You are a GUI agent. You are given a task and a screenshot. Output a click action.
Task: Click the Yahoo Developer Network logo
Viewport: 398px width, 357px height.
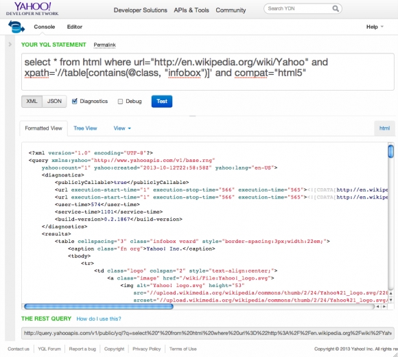point(32,9)
